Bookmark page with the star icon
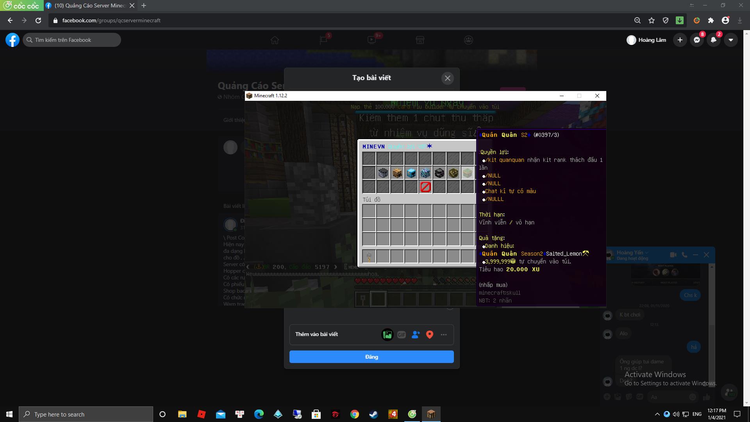 tap(652, 20)
